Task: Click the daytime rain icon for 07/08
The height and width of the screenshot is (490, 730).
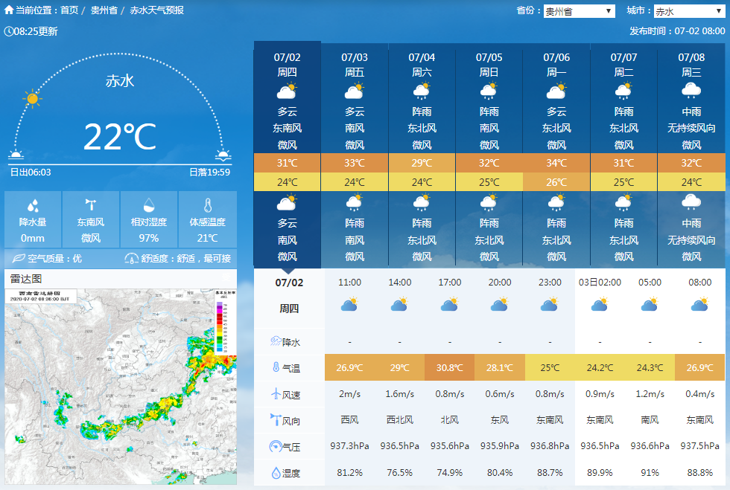Action: (691, 91)
